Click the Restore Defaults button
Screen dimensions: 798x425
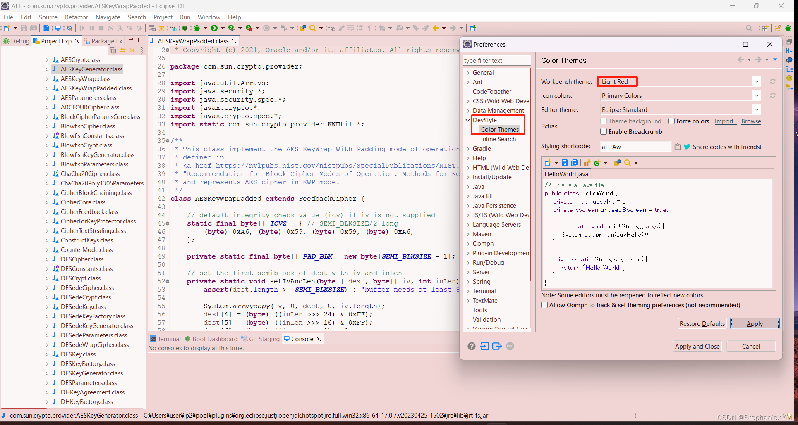click(x=702, y=323)
